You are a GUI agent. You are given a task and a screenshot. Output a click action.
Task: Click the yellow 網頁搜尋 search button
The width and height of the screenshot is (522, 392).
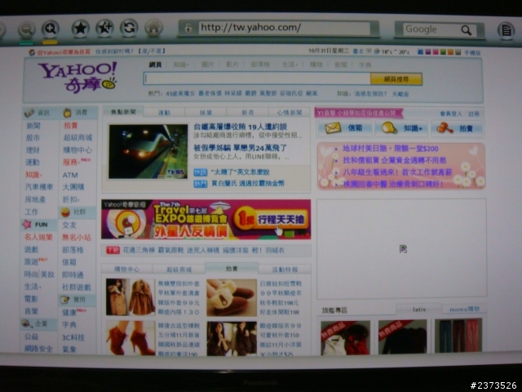(396, 79)
